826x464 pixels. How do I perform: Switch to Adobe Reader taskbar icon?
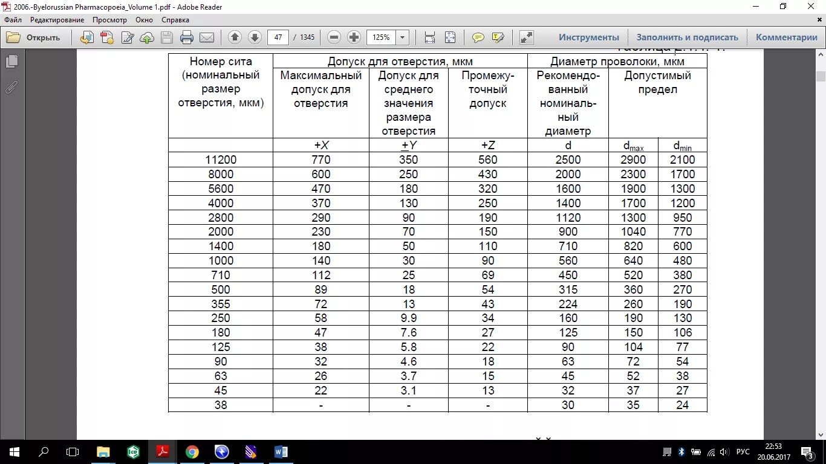(x=163, y=451)
